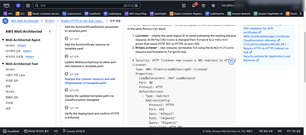Viewport: 306px width, 135px height.
Task: Open the CodeDeploy shortcut
Action: [x=112, y=14]
